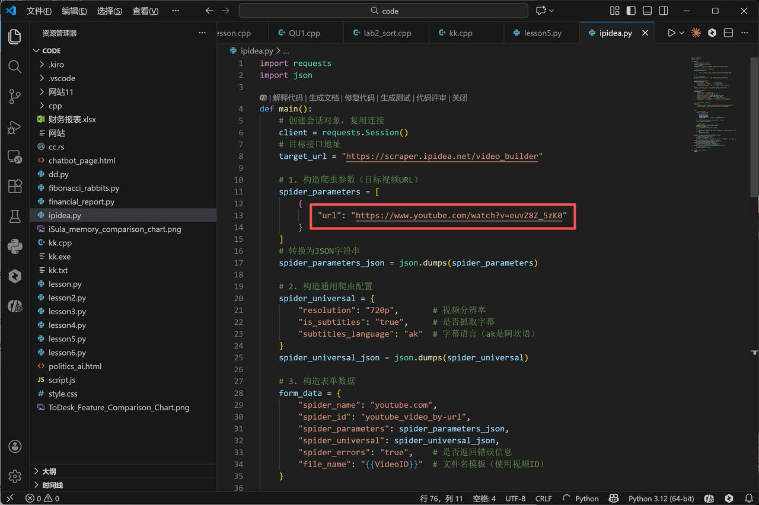
Task: Toggle Primary Side Bar visibility
Action: coord(631,11)
